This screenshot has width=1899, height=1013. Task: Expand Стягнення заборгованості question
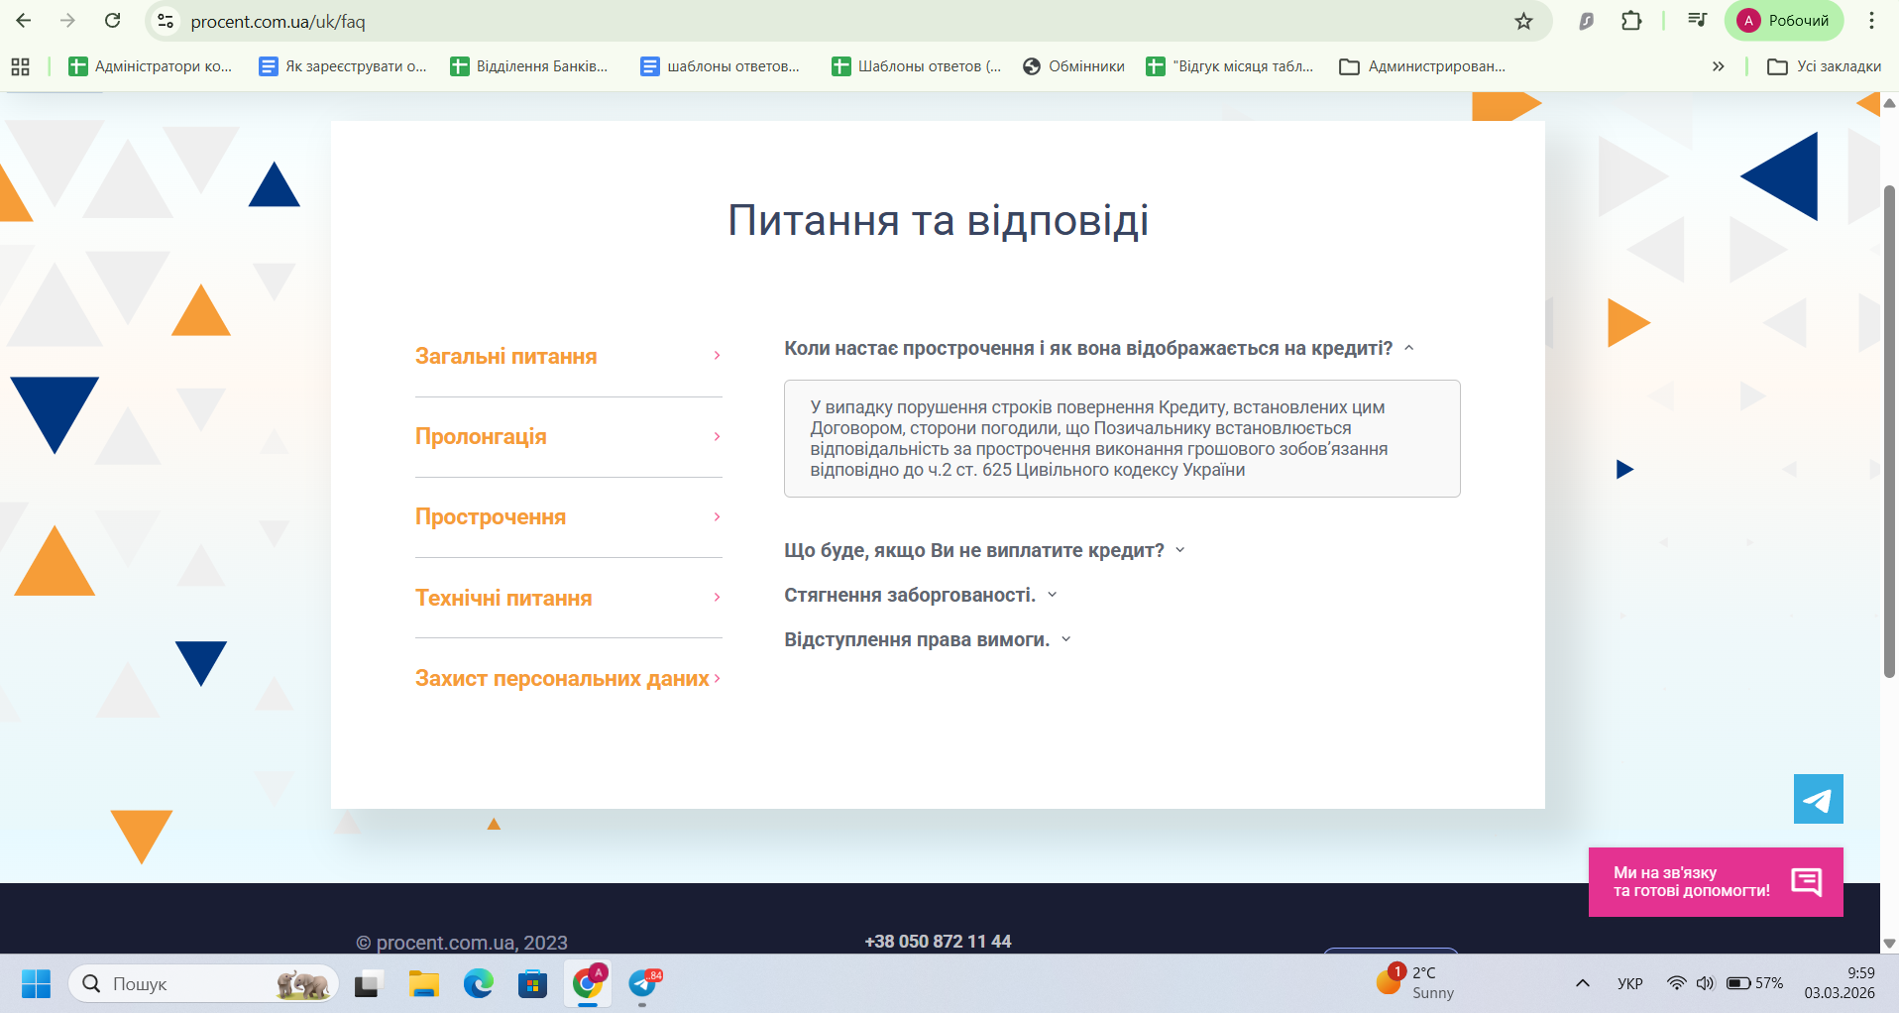pyautogui.click(x=921, y=595)
